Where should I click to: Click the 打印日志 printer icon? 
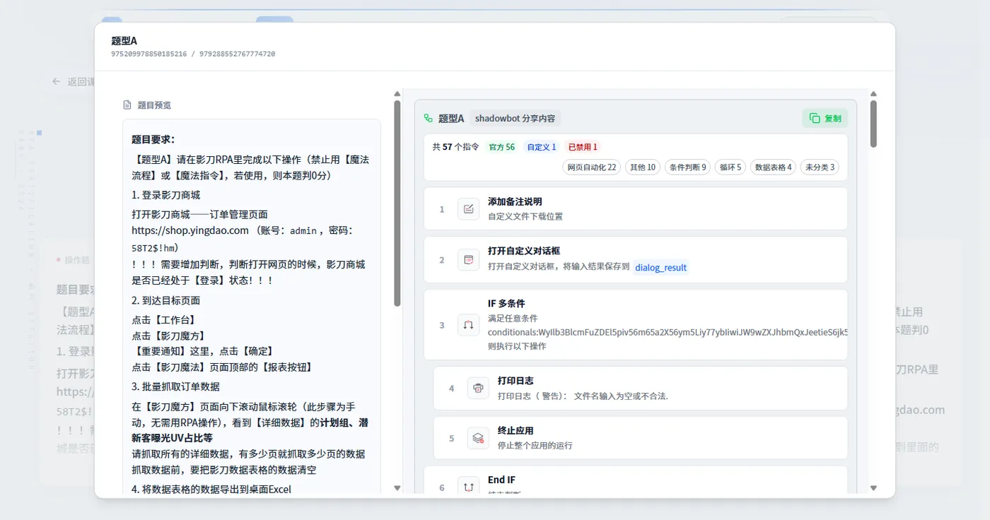point(478,388)
